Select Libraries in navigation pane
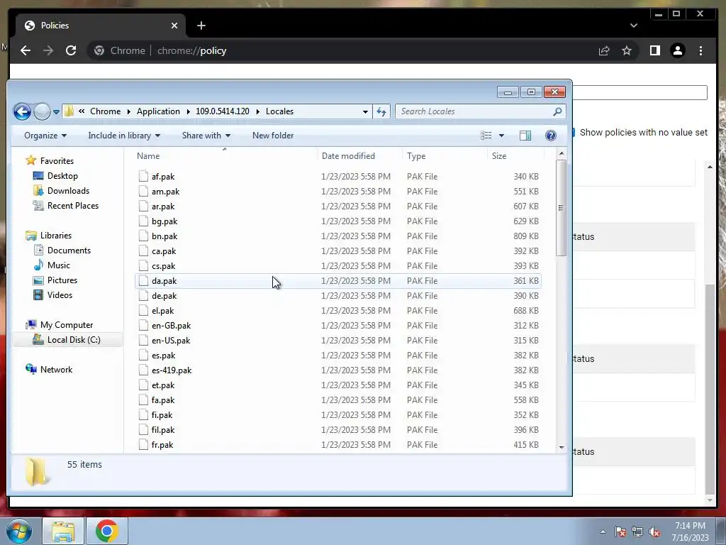This screenshot has height=545, width=726. 55,236
